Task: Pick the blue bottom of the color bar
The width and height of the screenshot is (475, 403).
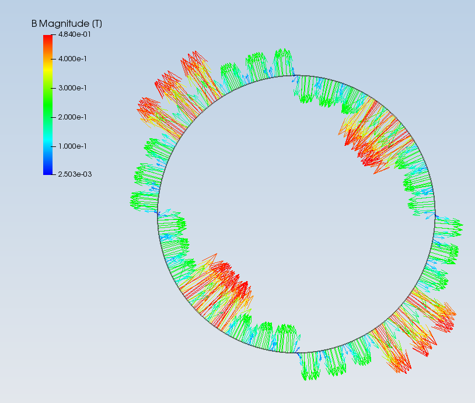Action: 48,169
